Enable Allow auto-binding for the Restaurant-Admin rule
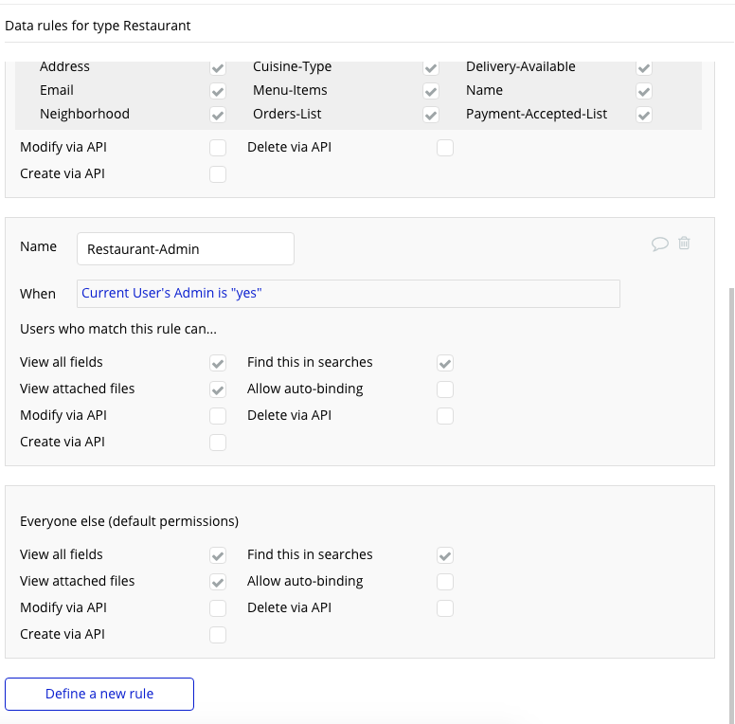The width and height of the screenshot is (735, 724). (x=445, y=389)
